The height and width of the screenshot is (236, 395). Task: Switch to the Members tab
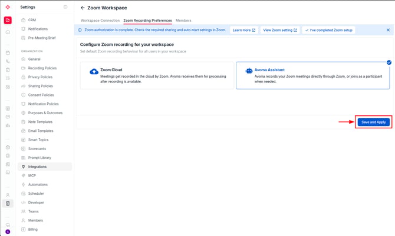point(183,21)
